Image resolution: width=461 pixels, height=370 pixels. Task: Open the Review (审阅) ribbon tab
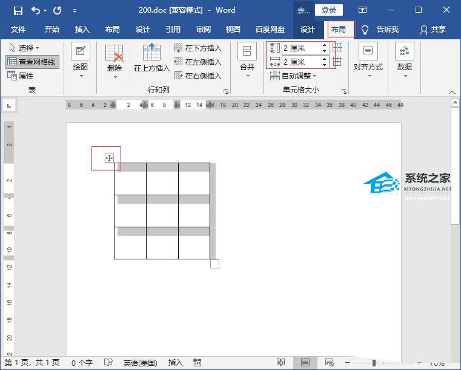[x=204, y=30]
